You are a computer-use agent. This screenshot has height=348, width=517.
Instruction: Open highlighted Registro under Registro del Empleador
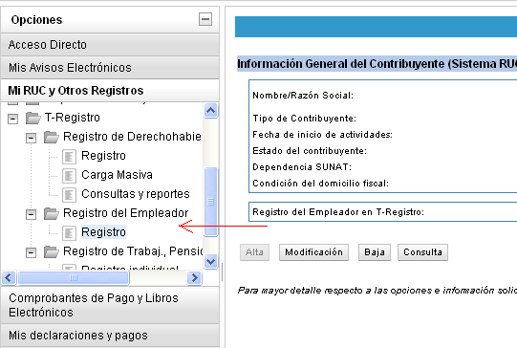103,232
